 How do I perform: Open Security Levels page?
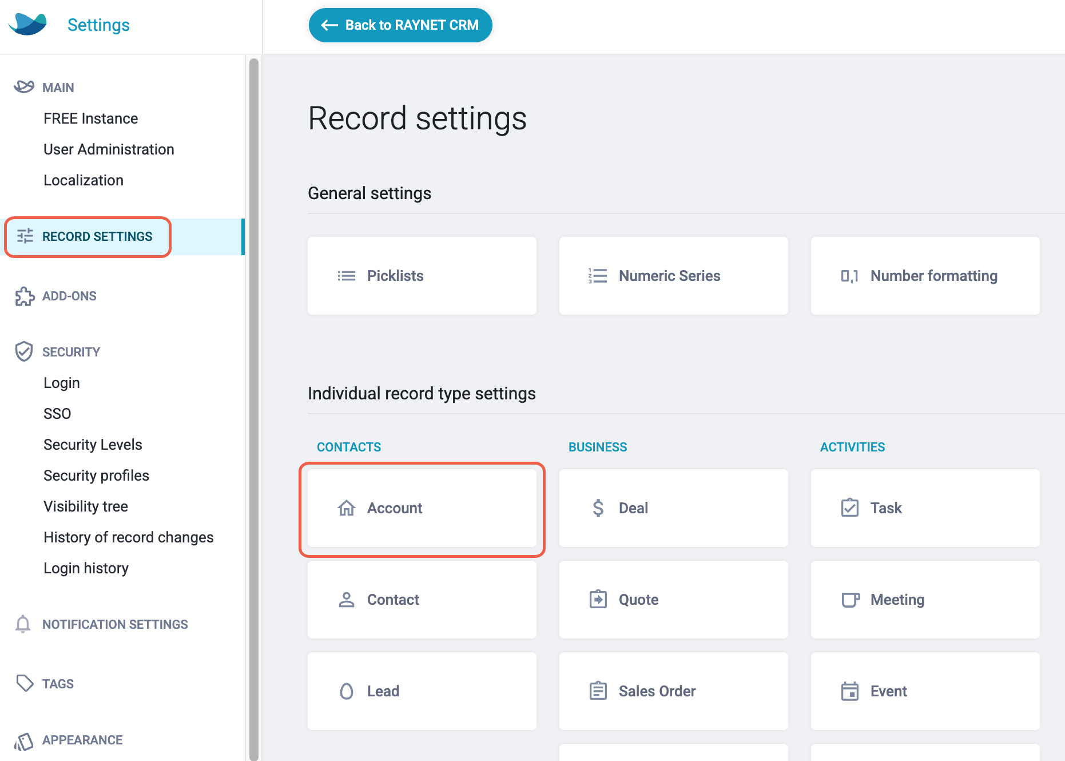(93, 445)
